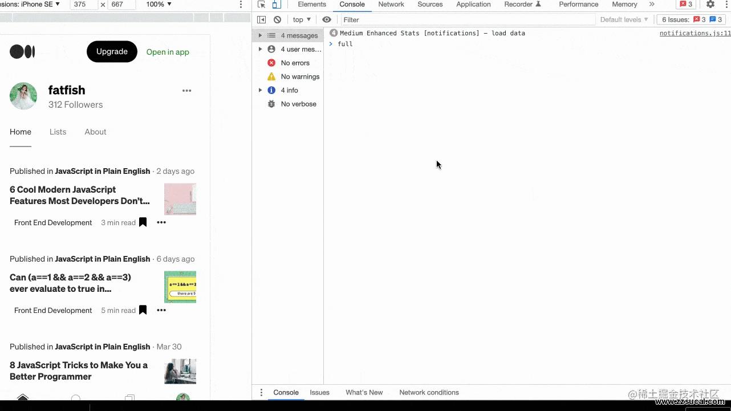
Task: Toggle the console sidebar icon
Action: [261, 19]
